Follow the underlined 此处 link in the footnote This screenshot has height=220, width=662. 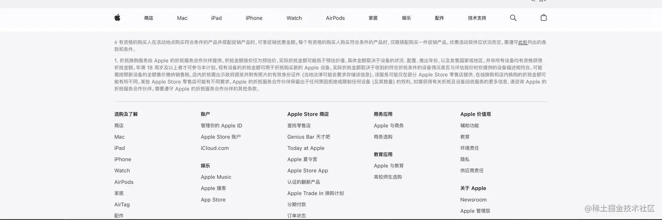(523, 42)
